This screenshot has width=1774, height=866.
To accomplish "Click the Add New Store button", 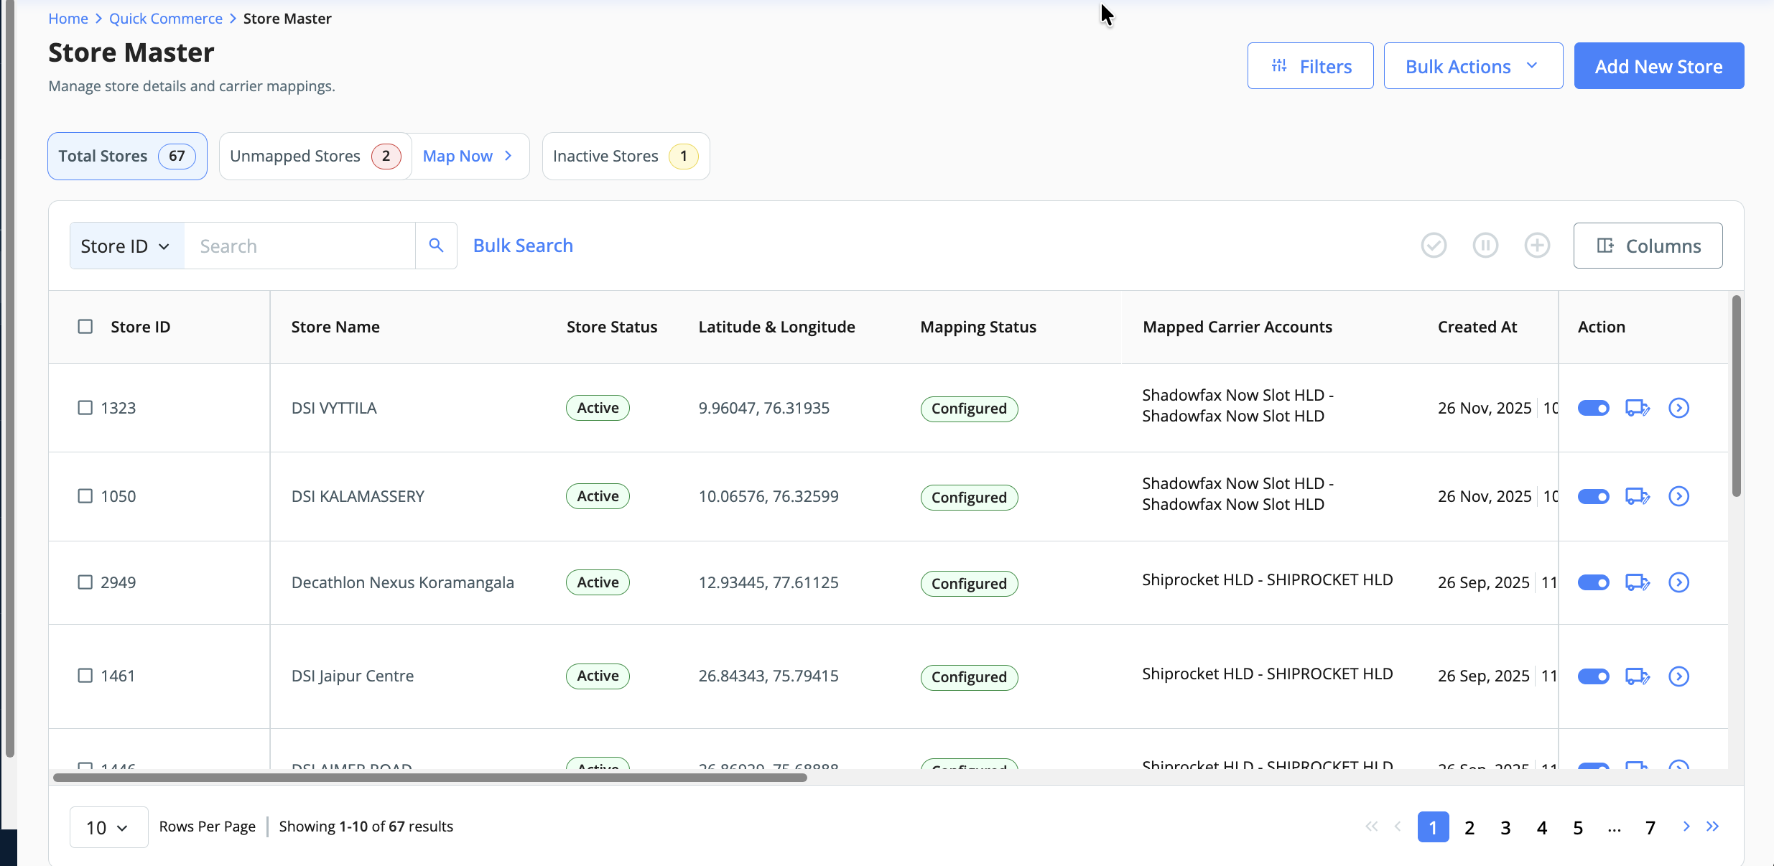I will [x=1658, y=66].
